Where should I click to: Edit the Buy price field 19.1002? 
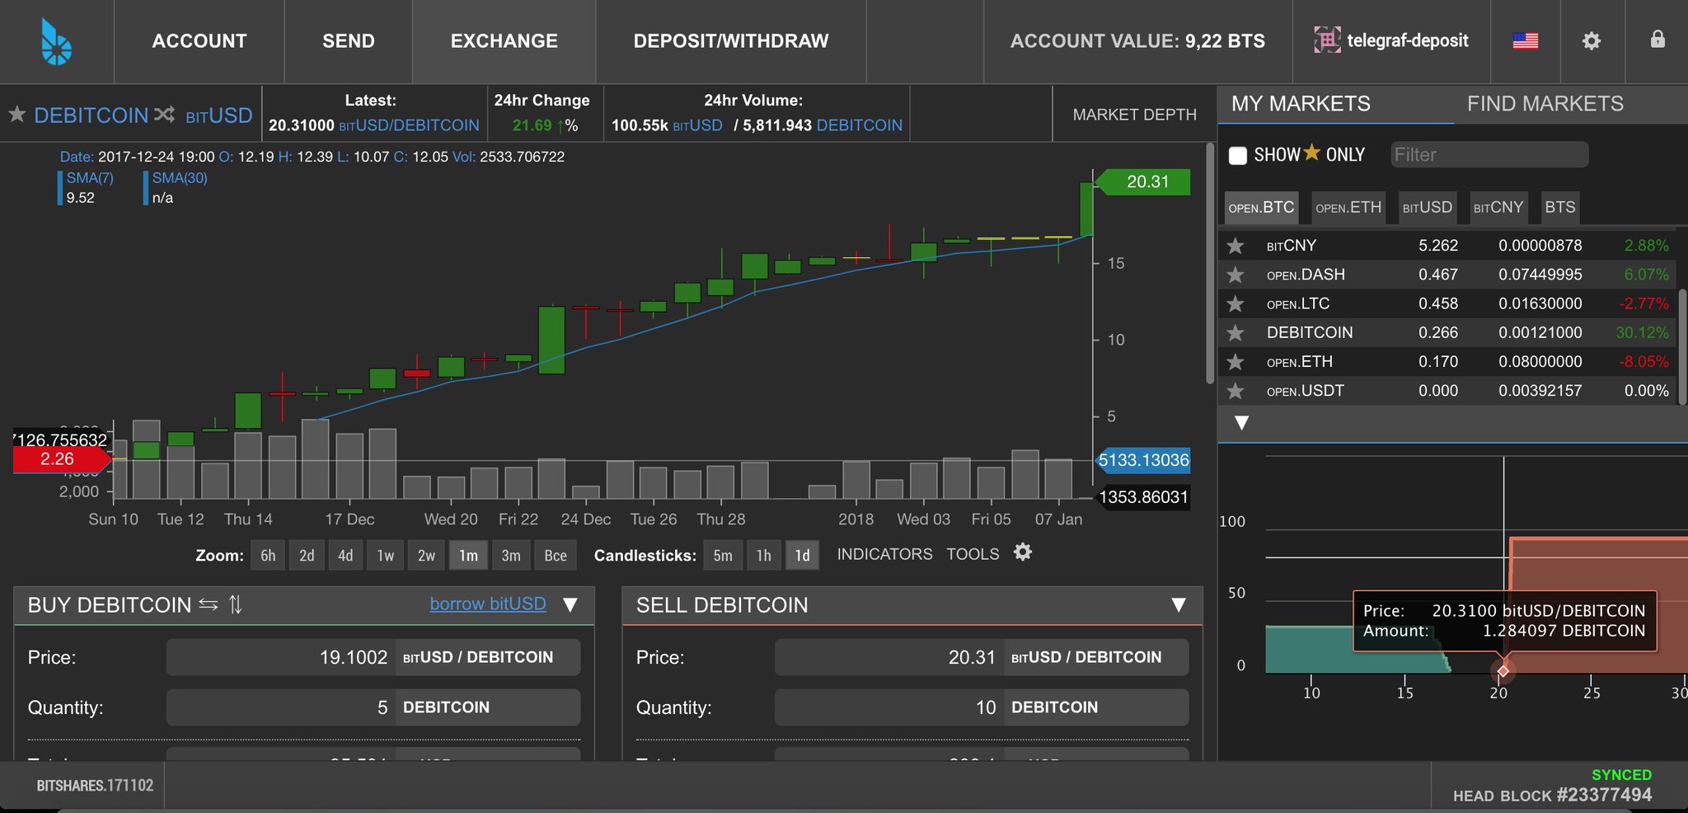click(281, 657)
